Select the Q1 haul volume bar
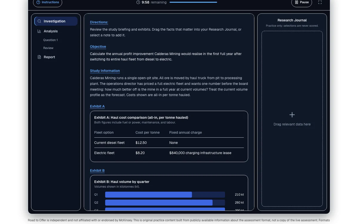Viewport: 358px width, 224px height. coord(165,195)
